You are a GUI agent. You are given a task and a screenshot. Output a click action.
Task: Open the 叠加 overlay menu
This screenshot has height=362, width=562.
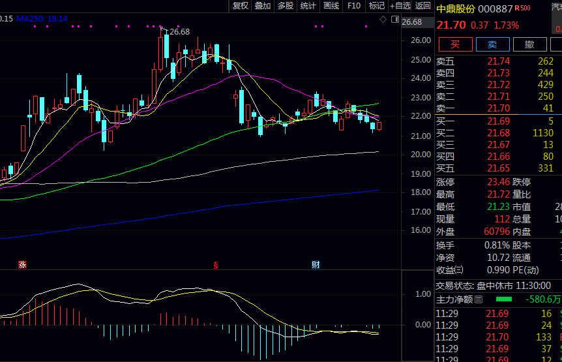point(263,6)
